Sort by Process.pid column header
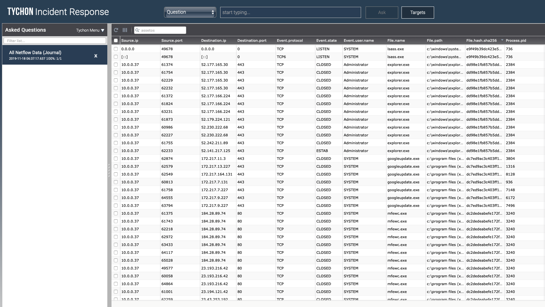Image resolution: width=545 pixels, height=307 pixels. (x=516, y=40)
